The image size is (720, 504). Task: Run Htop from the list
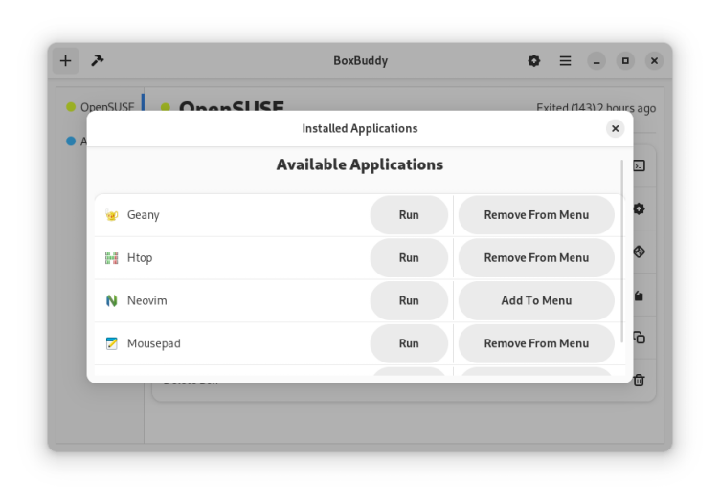409,258
